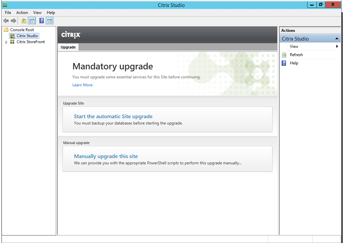The width and height of the screenshot is (343, 243).
Task: Open the Help menu in menu bar
Action: click(x=51, y=13)
